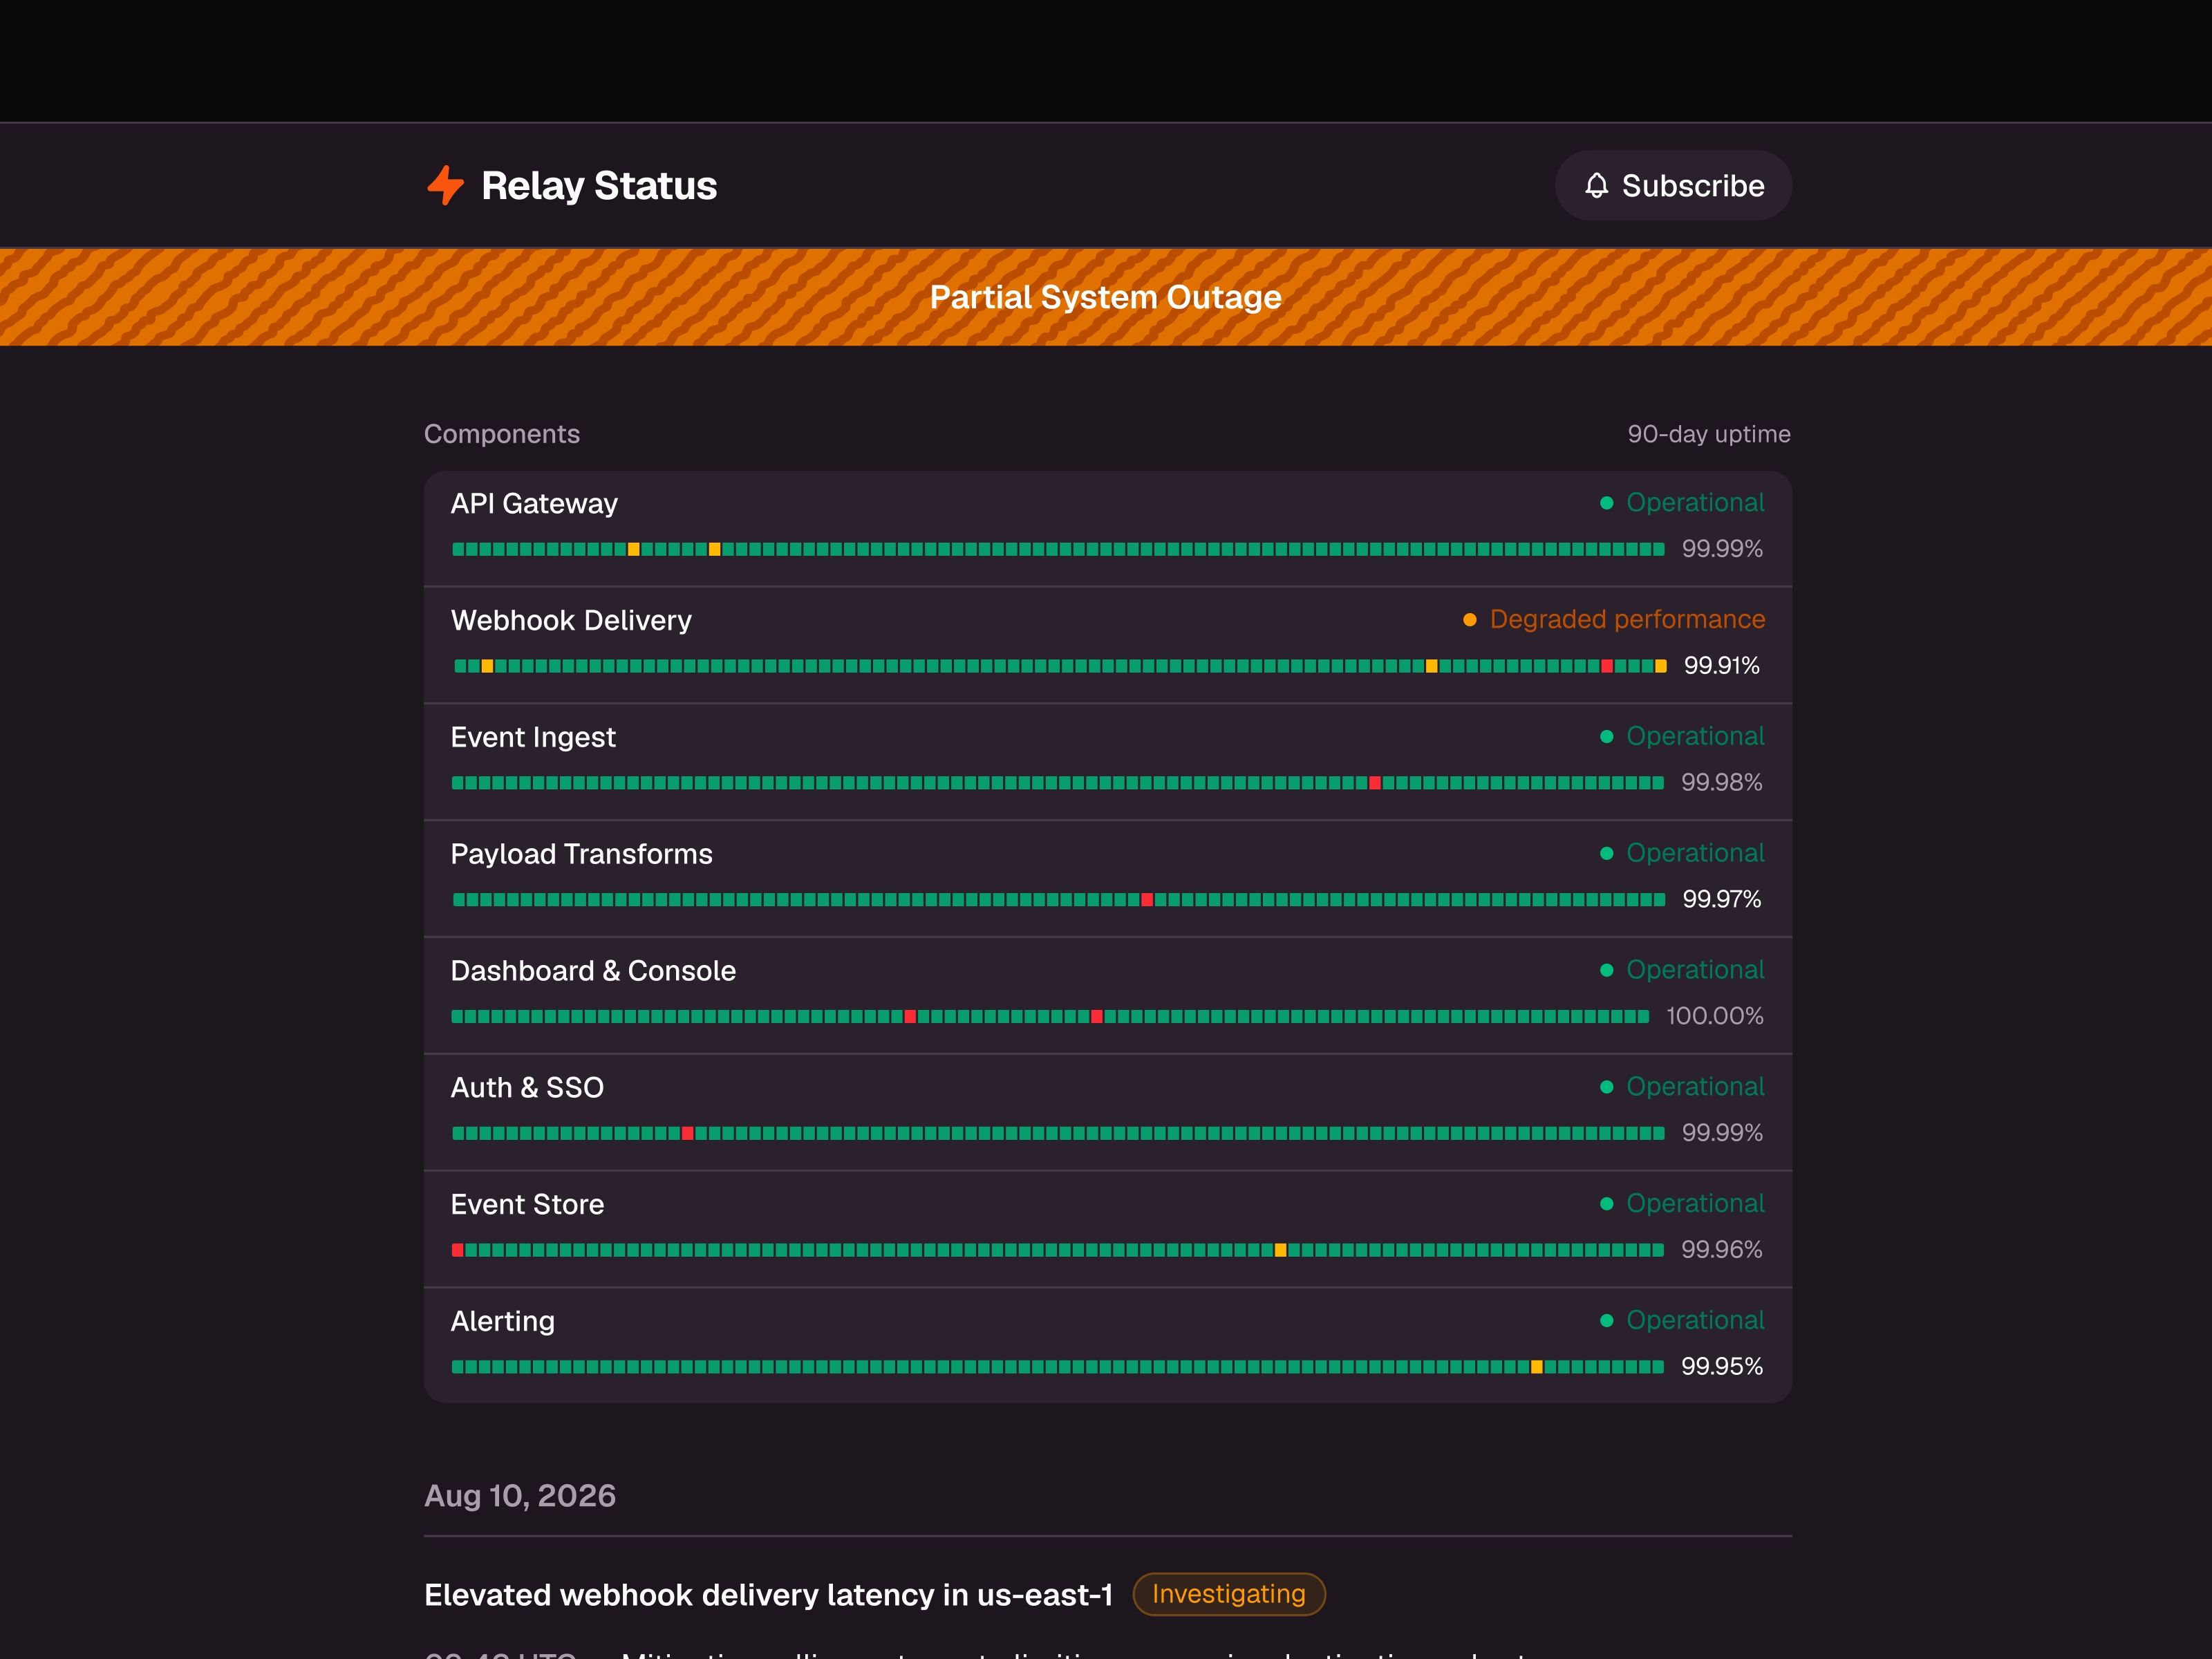The height and width of the screenshot is (1659, 2212).
Task: Select the yellow day on Alerting uptime bar
Action: click(x=1536, y=1367)
